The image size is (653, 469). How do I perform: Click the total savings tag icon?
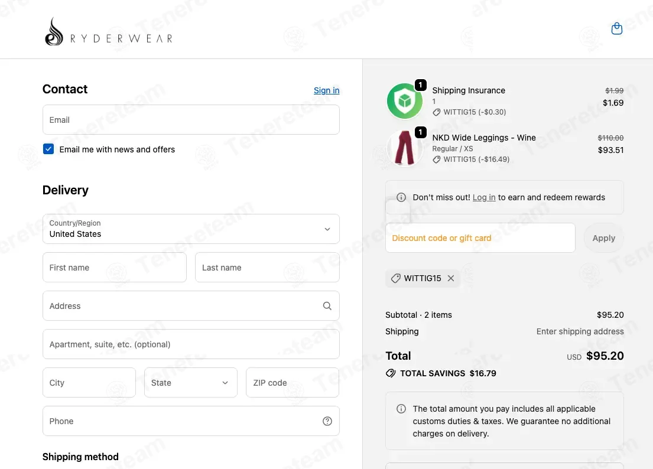tap(391, 373)
